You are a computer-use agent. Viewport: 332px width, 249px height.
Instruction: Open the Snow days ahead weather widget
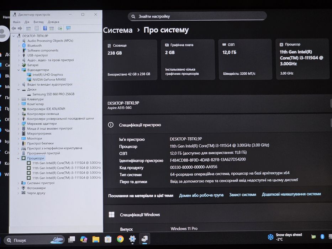click(x=285, y=237)
